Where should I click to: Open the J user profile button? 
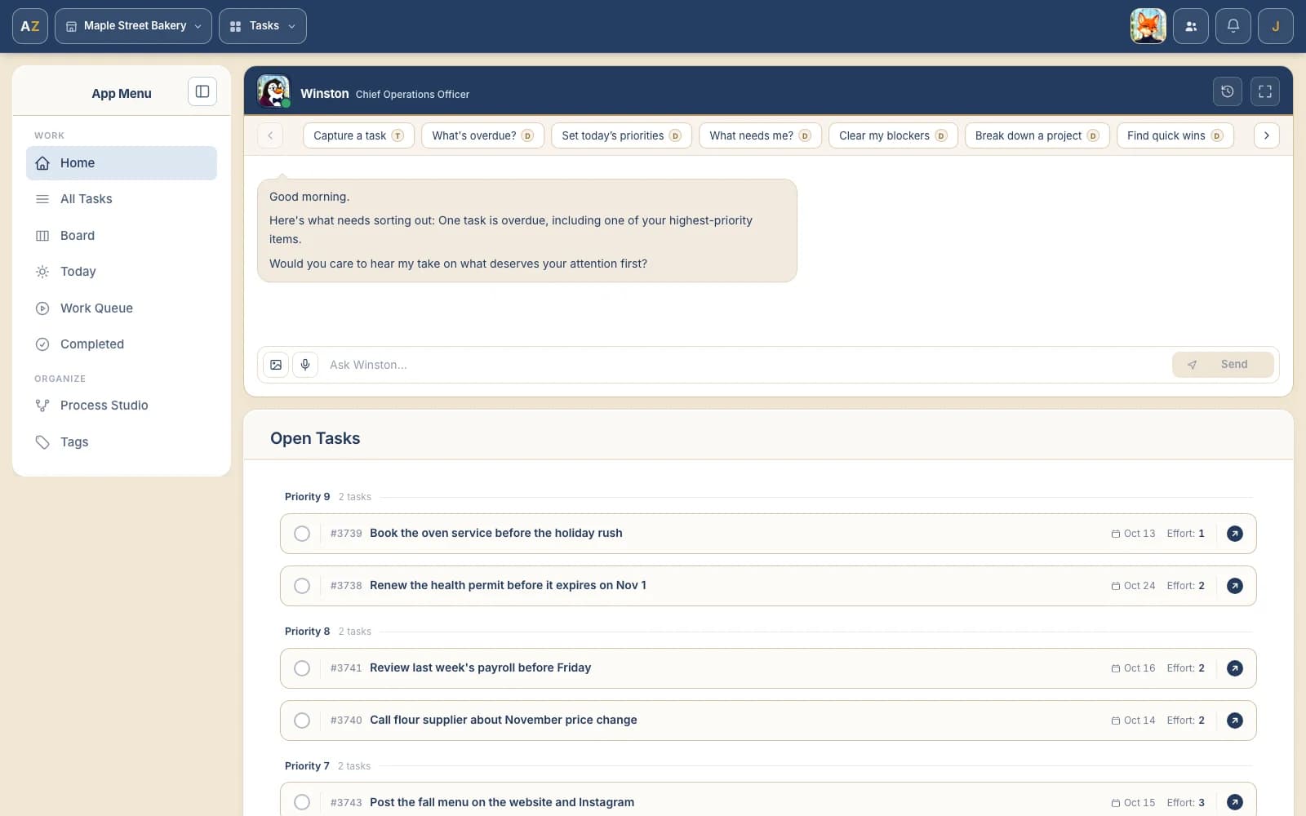click(x=1276, y=26)
